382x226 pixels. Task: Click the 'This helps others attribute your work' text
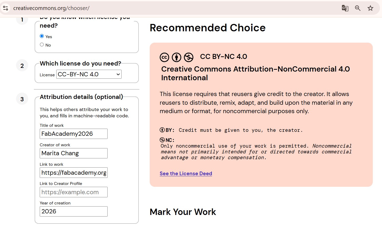click(x=84, y=113)
